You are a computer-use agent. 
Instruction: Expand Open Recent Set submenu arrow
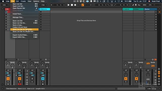point(36,8)
